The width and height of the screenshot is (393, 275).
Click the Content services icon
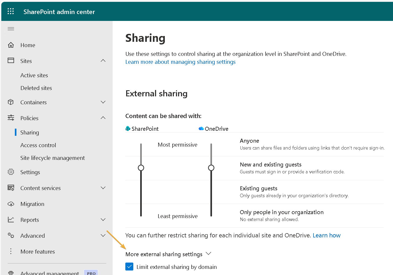11,188
